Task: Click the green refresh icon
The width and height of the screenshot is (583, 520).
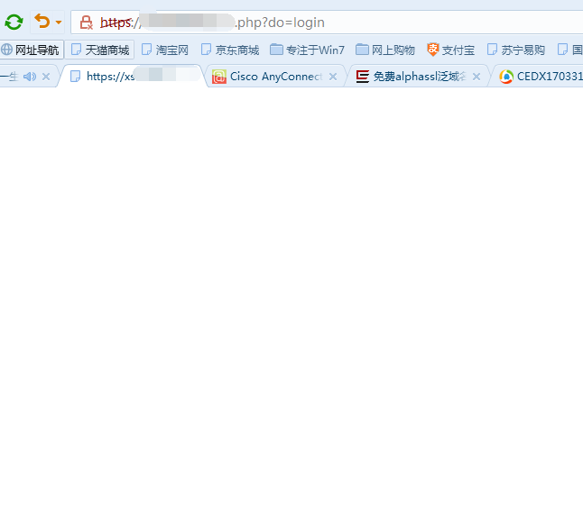Action: [14, 23]
